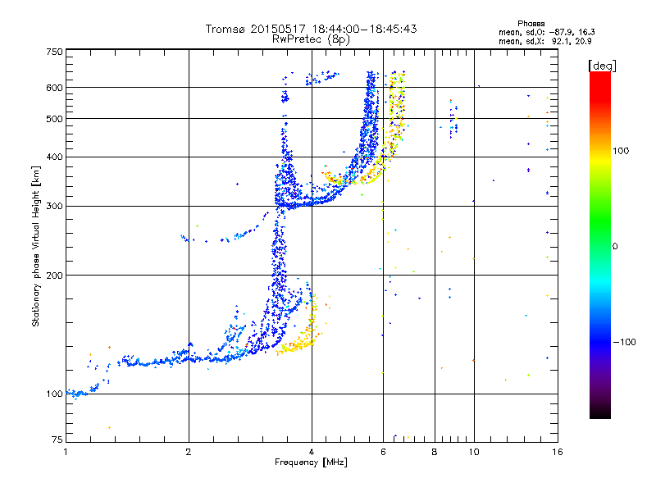The image size is (656, 492).
Task: Select the 'RwPretec (8p)' subtitle text
Action: tap(311, 39)
